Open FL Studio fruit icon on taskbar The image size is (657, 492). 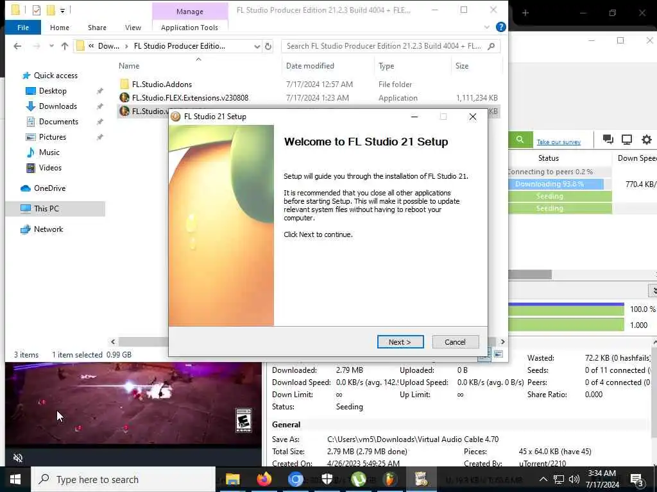(x=389, y=479)
